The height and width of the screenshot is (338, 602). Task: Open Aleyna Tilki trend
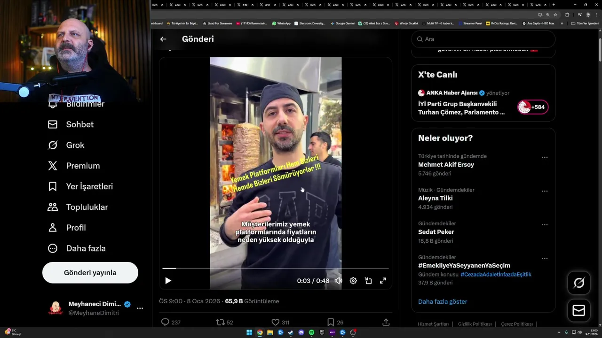[436, 198]
